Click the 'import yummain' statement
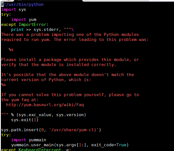Screen dimensions: 174x151 coord(28,140)
